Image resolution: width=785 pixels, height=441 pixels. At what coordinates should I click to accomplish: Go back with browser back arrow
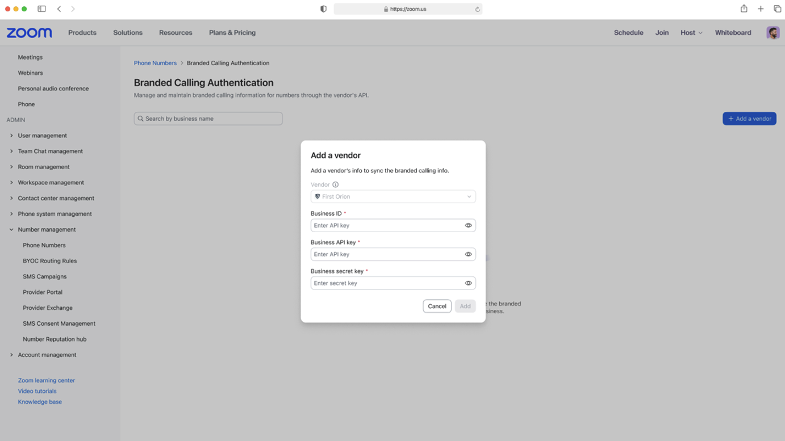(59, 9)
